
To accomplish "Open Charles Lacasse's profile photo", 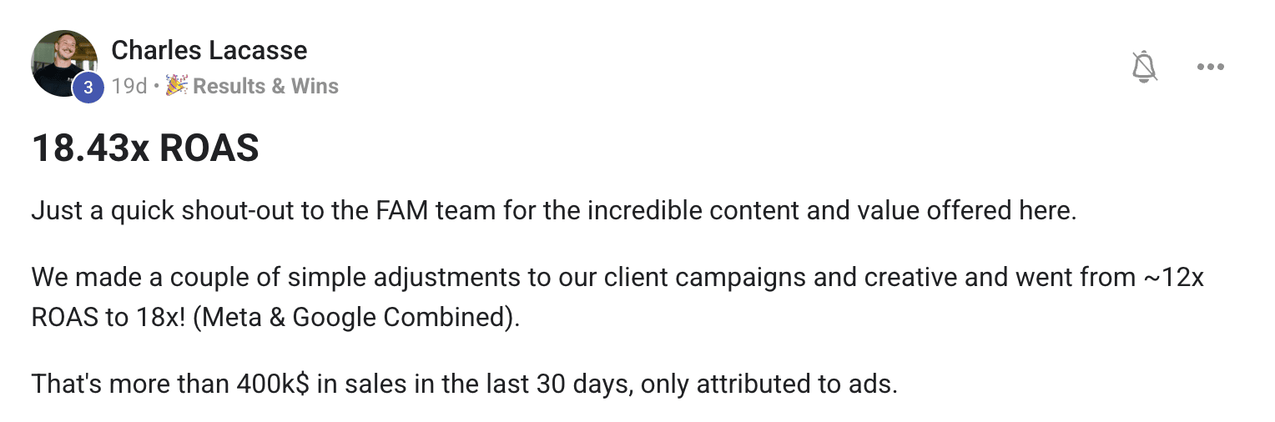I will (x=64, y=63).
